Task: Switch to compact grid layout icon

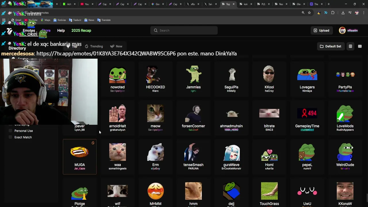Action: pos(360,46)
